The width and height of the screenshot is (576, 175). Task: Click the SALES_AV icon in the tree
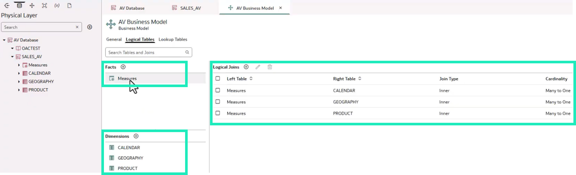point(18,57)
